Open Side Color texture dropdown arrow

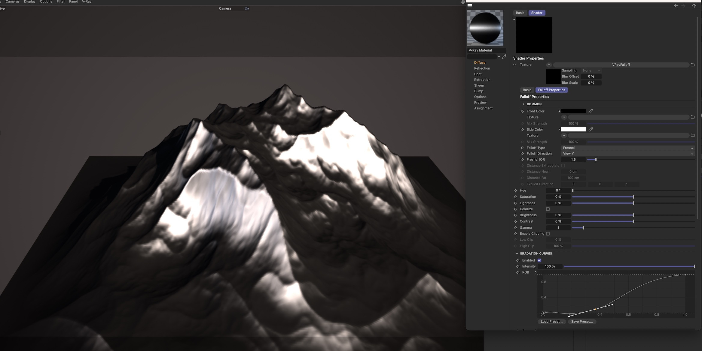564,136
